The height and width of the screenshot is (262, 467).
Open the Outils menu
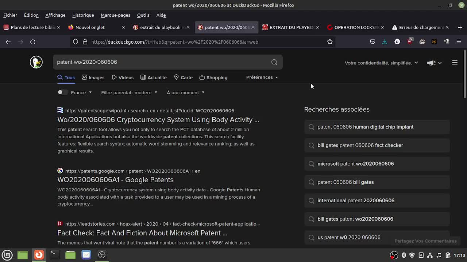pos(143,15)
